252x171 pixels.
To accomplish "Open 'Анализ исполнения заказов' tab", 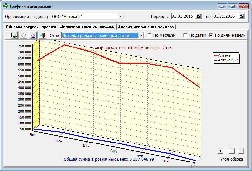I will tap(146, 27).
